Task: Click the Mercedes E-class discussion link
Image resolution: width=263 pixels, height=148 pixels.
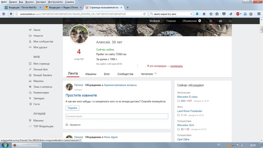Action: tap(187, 97)
